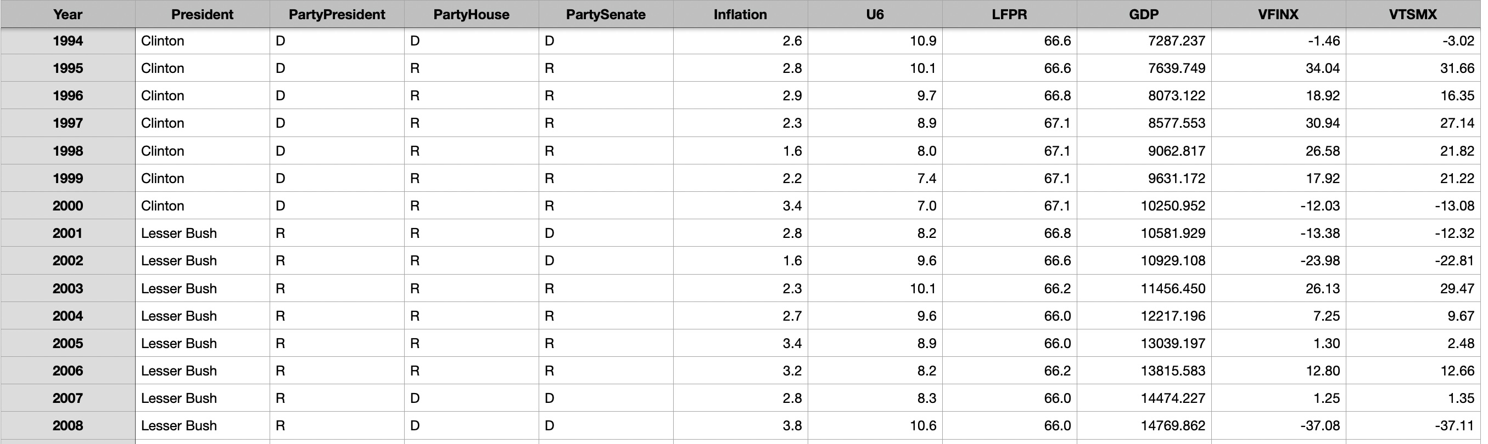Click the VTSMX cell showing 31.66
1488x444 pixels.
(x=1413, y=68)
